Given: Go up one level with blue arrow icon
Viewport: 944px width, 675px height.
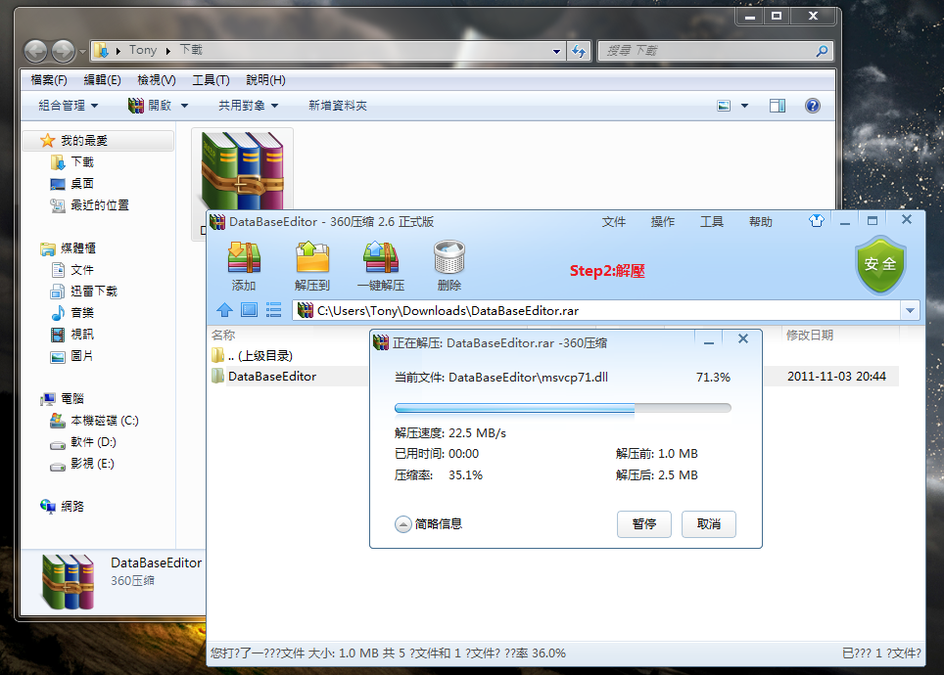Looking at the screenshot, I should point(224,310).
